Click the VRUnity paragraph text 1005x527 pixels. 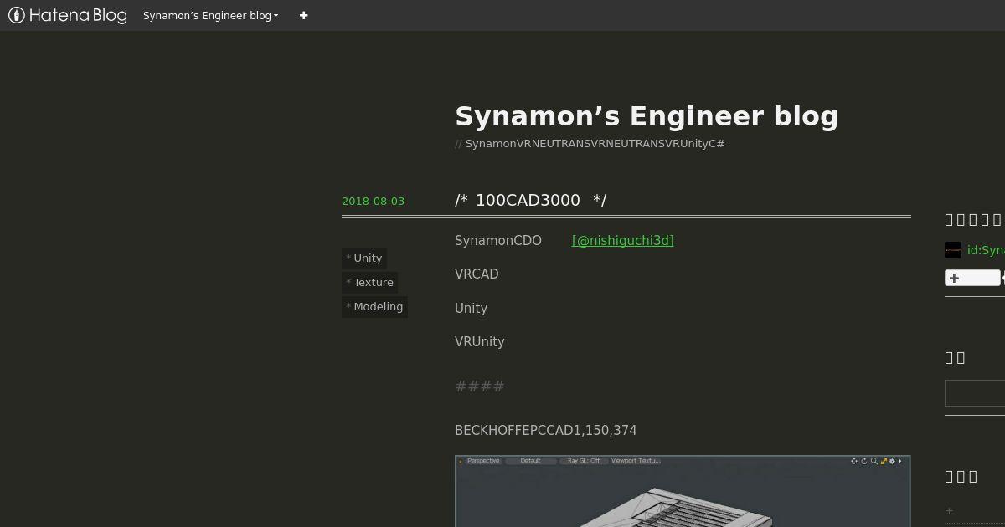(480, 342)
